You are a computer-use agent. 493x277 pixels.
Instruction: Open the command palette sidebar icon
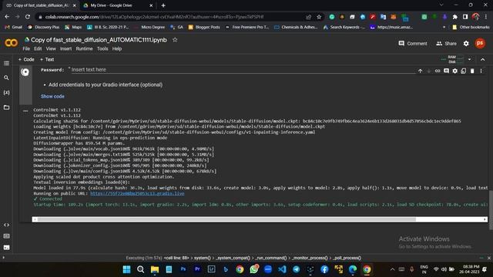pos(6,236)
